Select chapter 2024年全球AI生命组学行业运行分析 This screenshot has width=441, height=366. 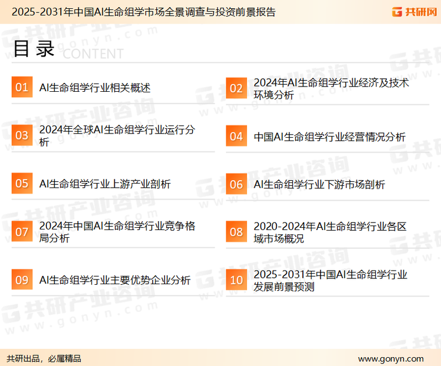click(x=117, y=136)
